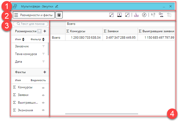Click the chart visualization icon
The width and height of the screenshot is (179, 121).
click(136, 15)
